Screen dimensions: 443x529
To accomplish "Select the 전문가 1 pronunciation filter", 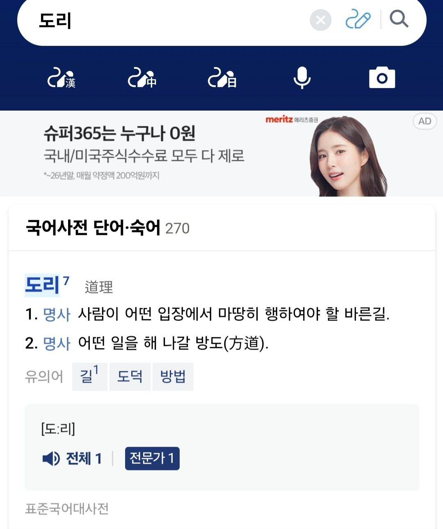I will (152, 458).
